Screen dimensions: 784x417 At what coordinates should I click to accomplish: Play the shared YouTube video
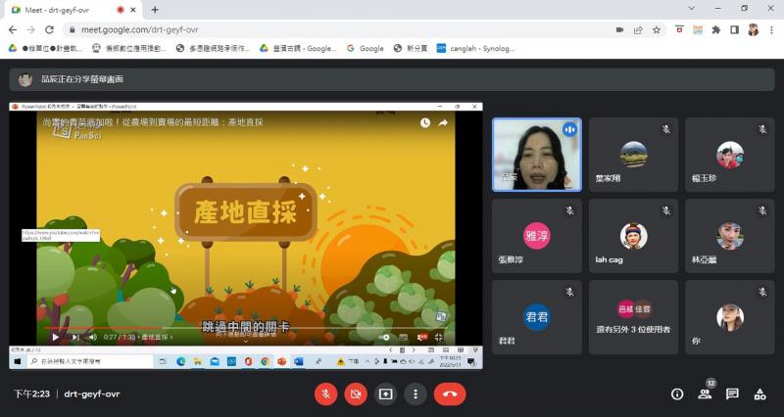point(56,337)
